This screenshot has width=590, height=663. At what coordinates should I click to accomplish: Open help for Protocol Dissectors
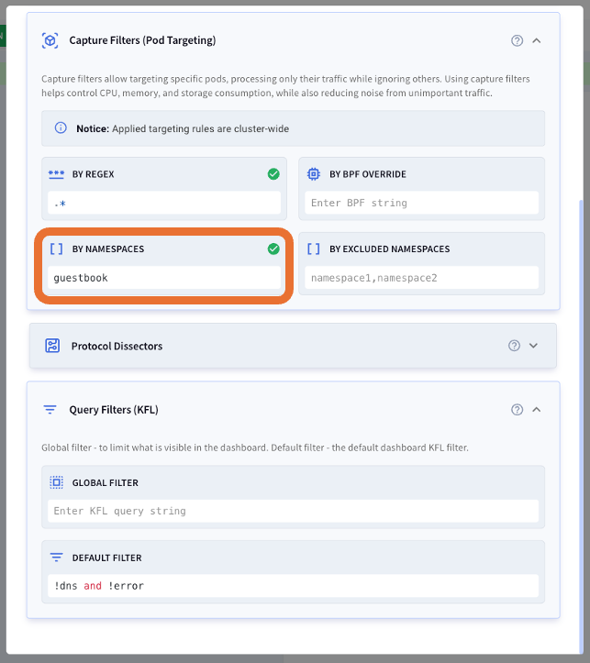tap(514, 346)
